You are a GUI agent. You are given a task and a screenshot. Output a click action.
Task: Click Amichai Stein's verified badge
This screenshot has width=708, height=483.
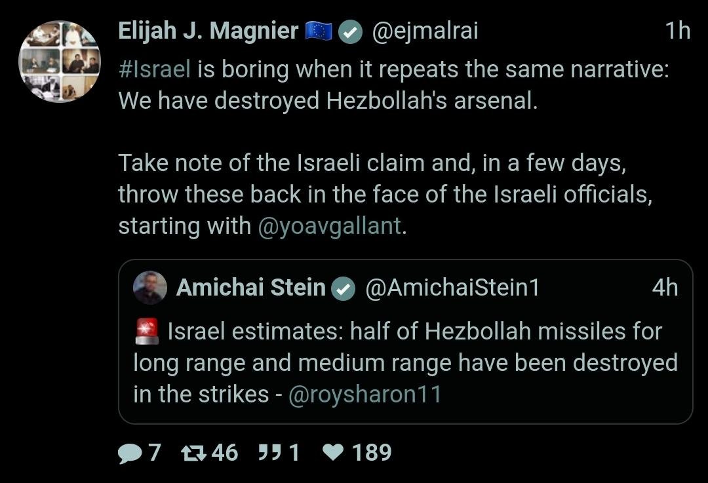344,288
